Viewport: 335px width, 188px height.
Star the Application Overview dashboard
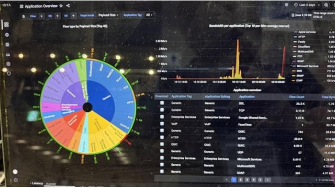pos(61,6)
